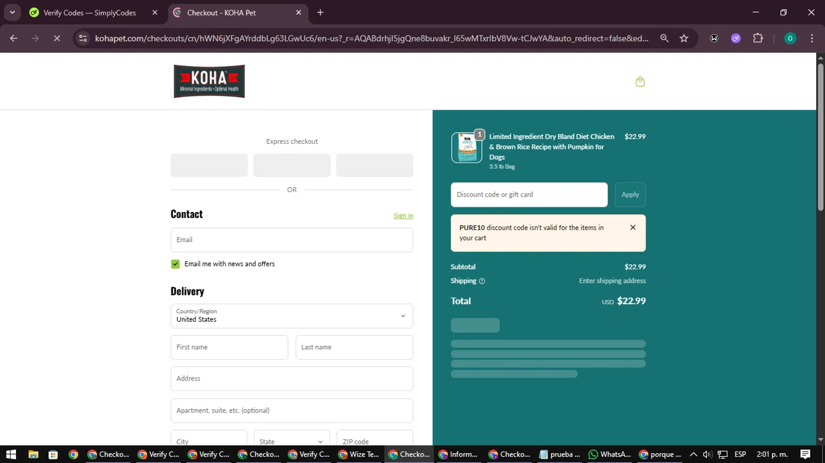Dismiss the PURE10 invalid code message
The height and width of the screenshot is (463, 825).
coord(633,227)
